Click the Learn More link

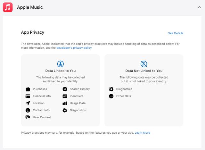click(x=142, y=133)
